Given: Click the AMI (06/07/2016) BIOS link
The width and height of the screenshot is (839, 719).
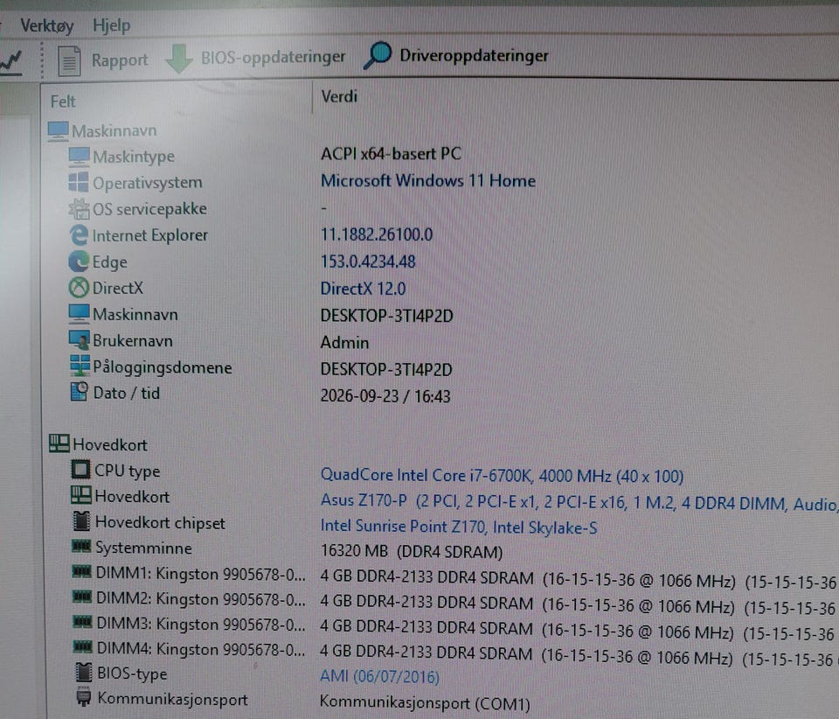Looking at the screenshot, I should click(x=380, y=677).
